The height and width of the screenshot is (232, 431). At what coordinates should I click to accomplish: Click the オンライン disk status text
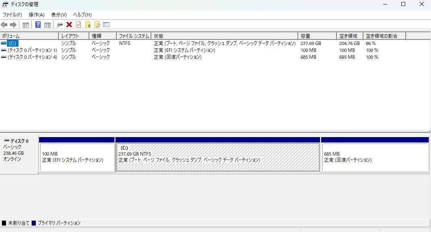pyautogui.click(x=12, y=159)
